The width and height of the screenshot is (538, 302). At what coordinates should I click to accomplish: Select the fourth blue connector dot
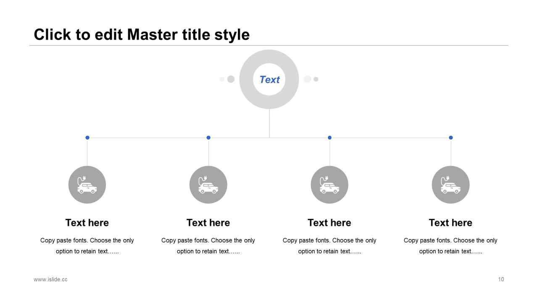tap(451, 138)
